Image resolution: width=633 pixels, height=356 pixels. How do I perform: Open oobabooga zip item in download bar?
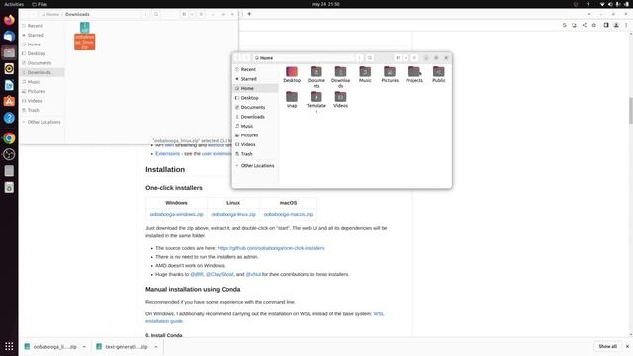pos(50,347)
